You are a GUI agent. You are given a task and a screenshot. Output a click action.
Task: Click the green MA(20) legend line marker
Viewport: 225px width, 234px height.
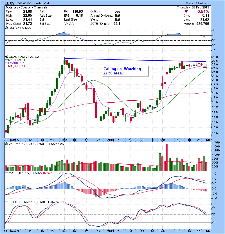point(6,60)
